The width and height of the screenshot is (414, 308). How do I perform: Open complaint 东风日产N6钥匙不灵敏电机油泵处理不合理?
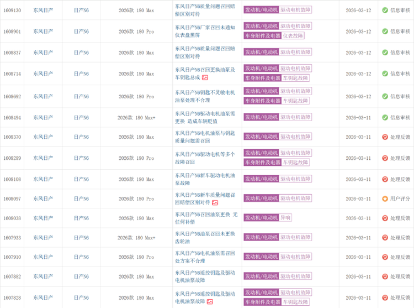tap(205, 96)
